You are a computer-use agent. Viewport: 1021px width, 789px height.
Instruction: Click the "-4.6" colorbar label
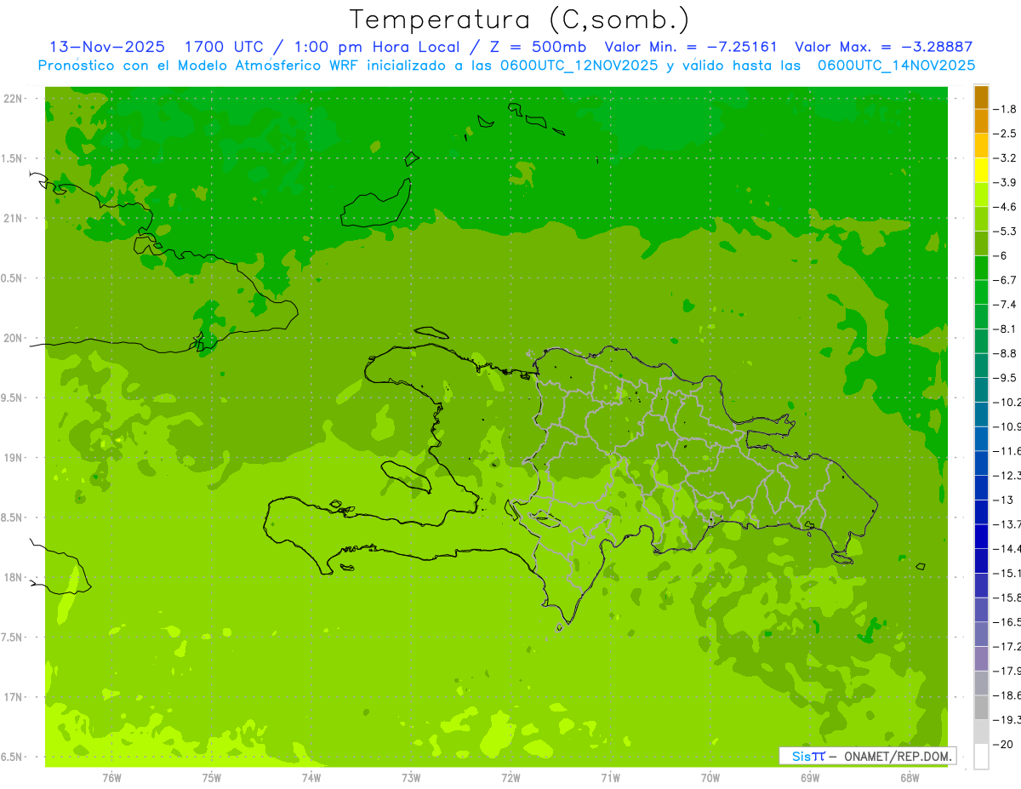click(1004, 207)
